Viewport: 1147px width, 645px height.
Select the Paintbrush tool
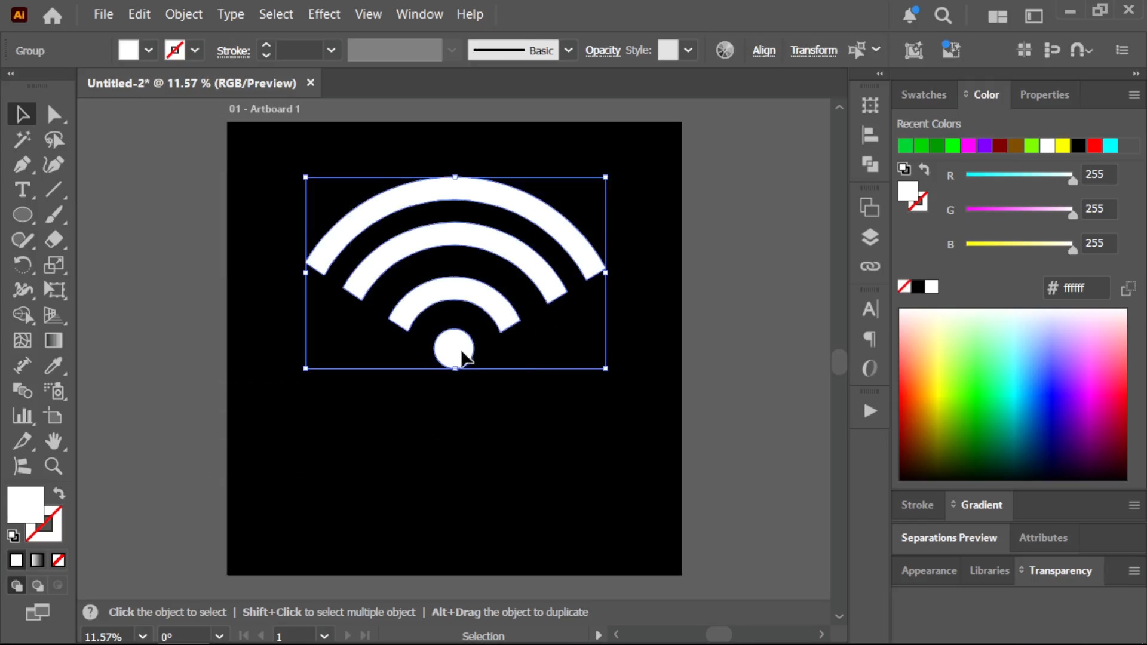(54, 215)
